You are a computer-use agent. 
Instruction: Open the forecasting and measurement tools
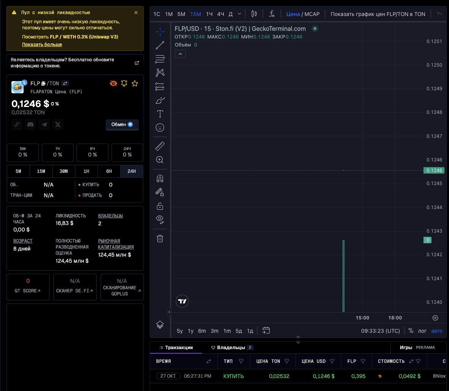pos(160,86)
